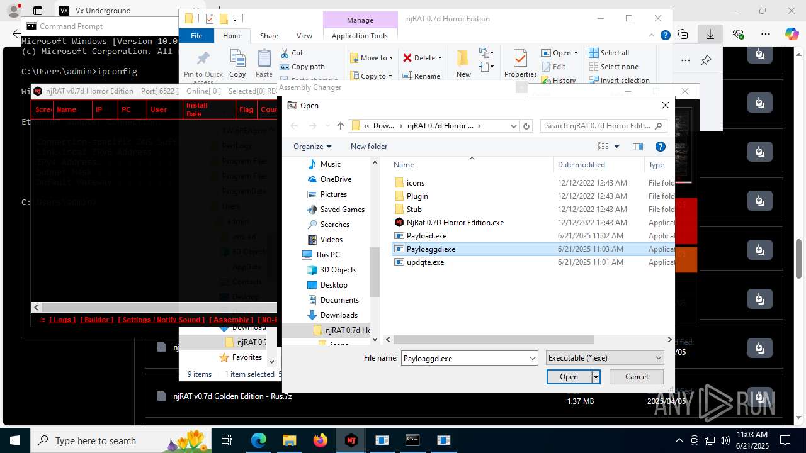Click the refresh icon beside address bar
This screenshot has height=453, width=806.
tap(526, 126)
